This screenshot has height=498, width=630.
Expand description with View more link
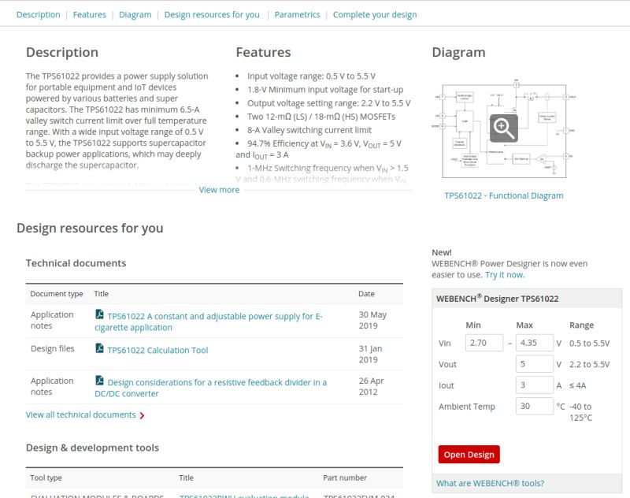pos(220,190)
